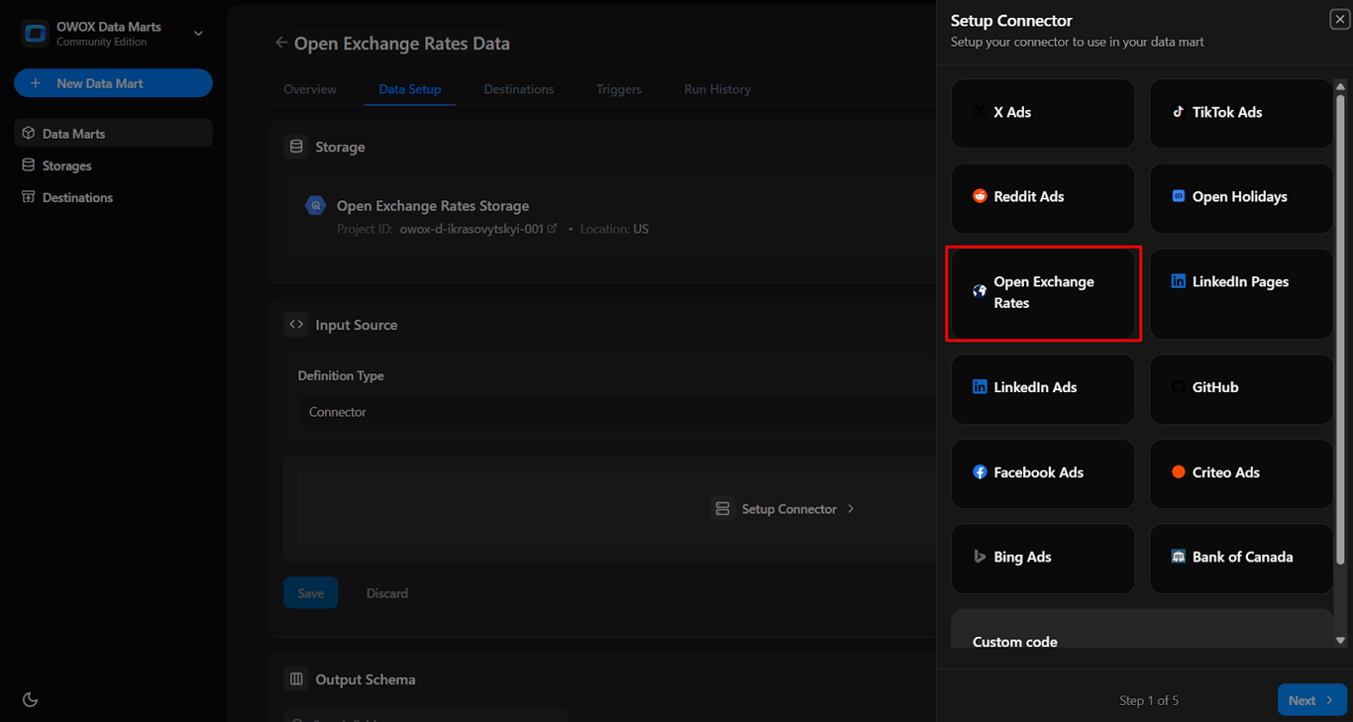Switch to the Data Setup tab

pyautogui.click(x=410, y=89)
